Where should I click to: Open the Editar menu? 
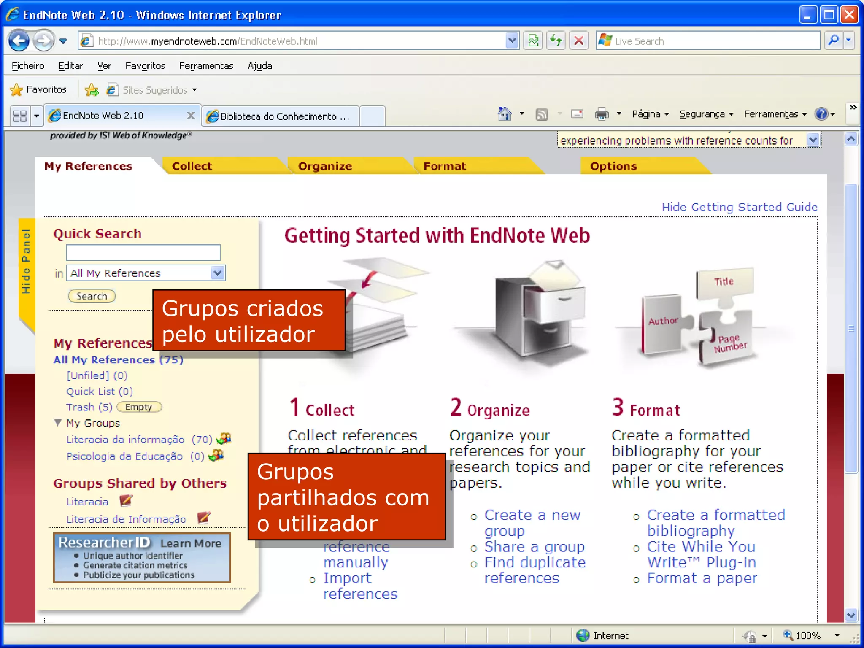click(x=70, y=66)
